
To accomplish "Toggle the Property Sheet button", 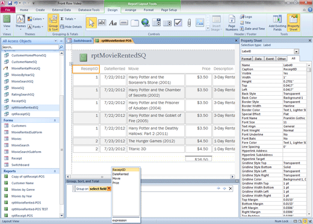I will 293,23.
